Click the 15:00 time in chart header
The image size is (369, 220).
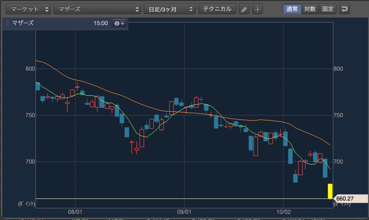coord(101,23)
